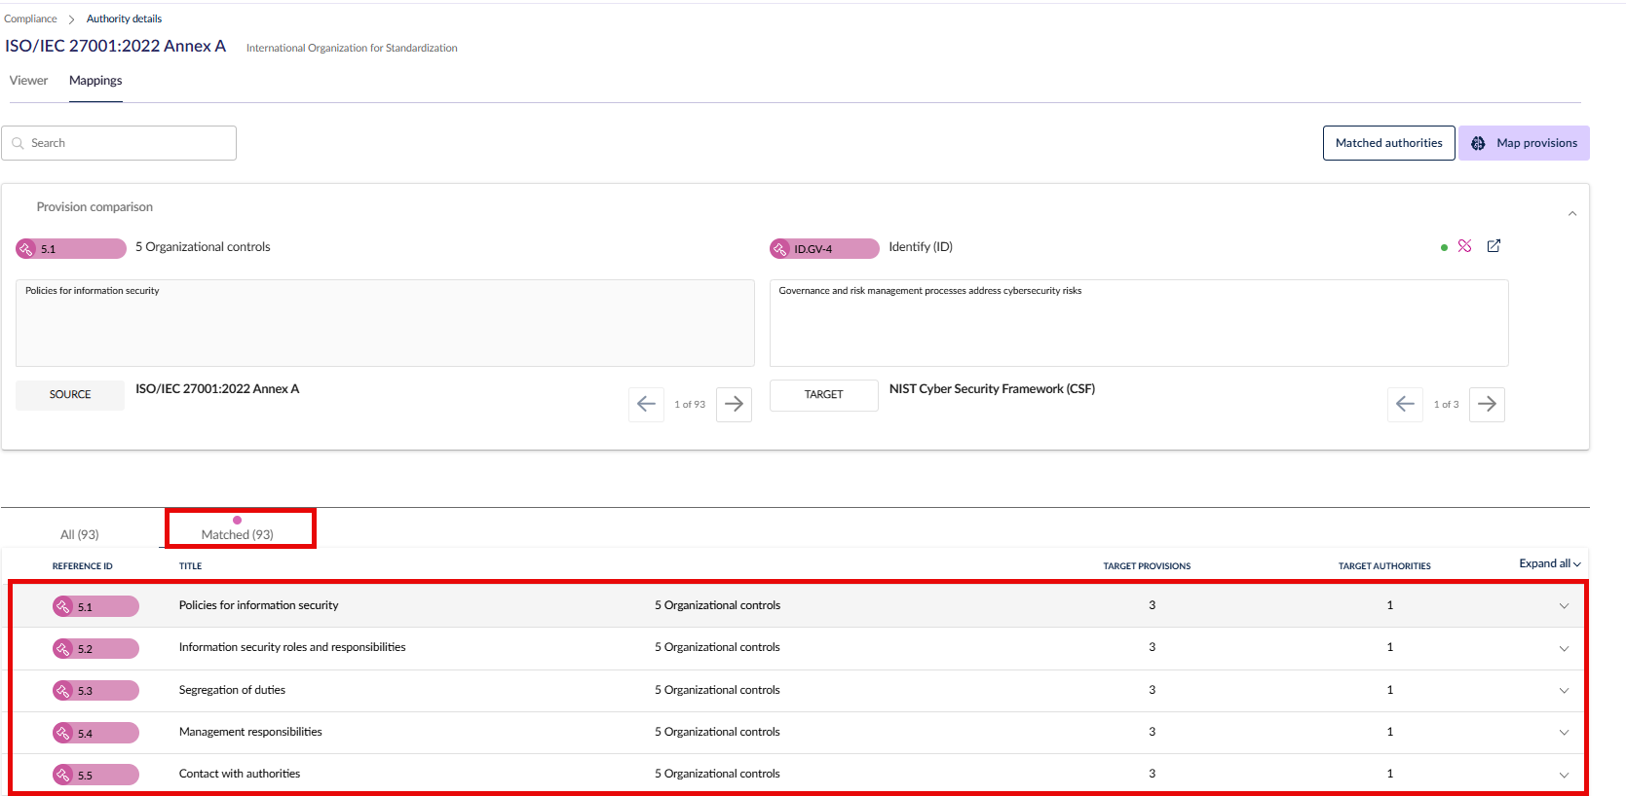Go to next source provision arrow

734,404
